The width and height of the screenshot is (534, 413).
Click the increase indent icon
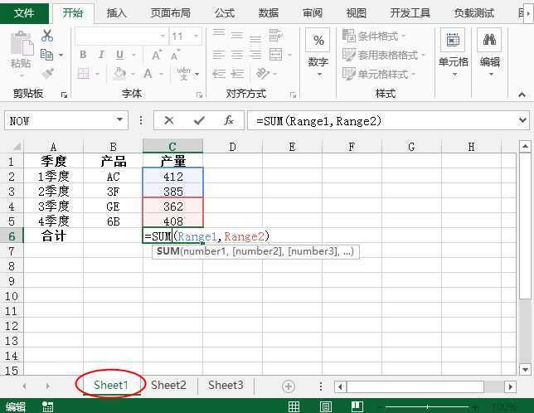point(237,74)
